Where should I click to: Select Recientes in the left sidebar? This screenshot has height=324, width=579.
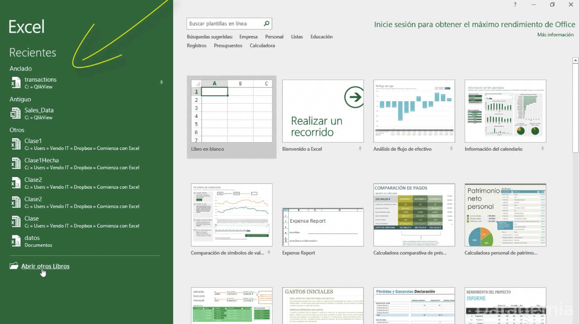32,52
